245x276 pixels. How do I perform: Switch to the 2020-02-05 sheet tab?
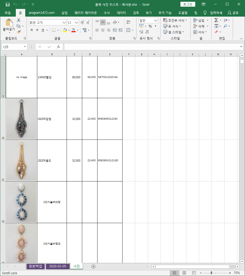click(x=58, y=266)
